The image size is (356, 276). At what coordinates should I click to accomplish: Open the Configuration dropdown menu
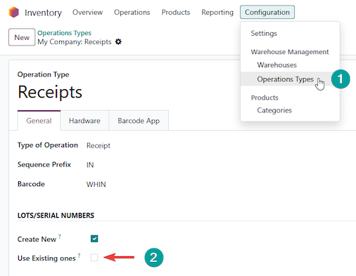(267, 12)
